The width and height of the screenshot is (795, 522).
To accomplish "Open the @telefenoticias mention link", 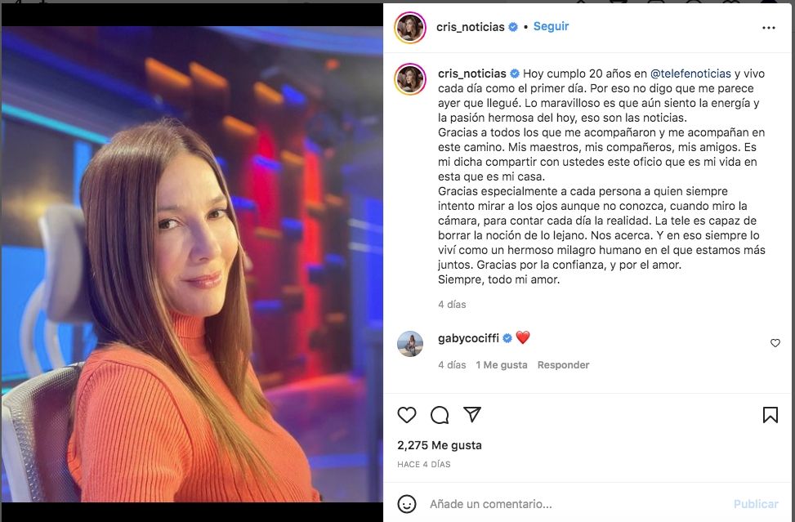I will point(690,74).
